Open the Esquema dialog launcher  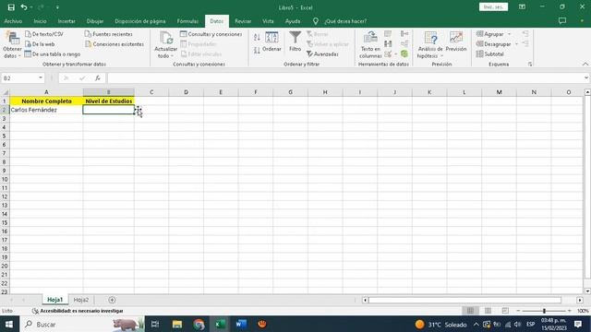click(530, 65)
